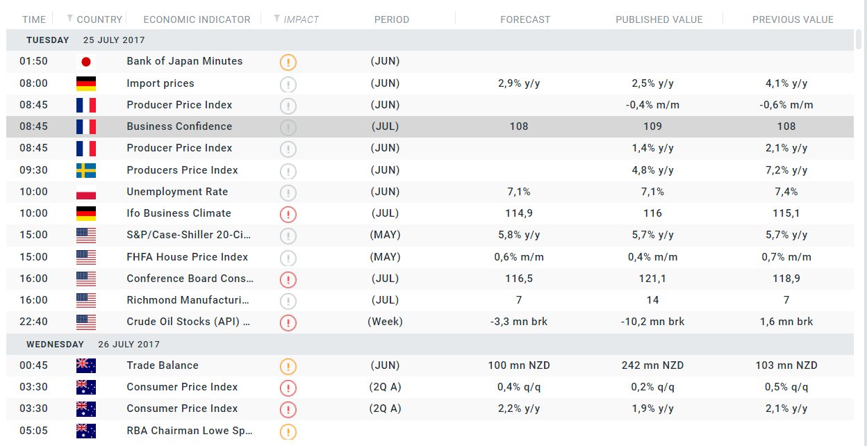Select the RBA Chairman Lowe Speech event
This screenshot has width=867, height=446.
pos(189,431)
